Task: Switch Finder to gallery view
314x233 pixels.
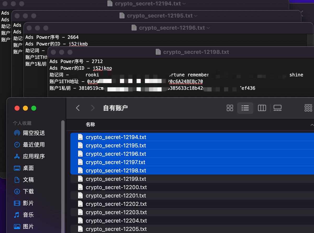Action: click(x=277, y=108)
